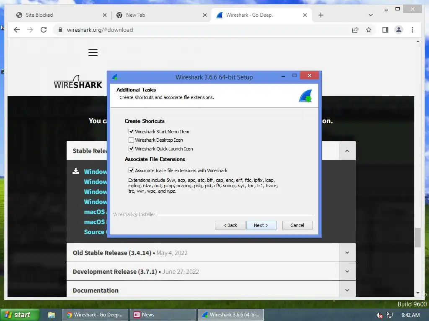
Task: Uncheck Wireshark Start Menu Item
Action: [131, 132]
